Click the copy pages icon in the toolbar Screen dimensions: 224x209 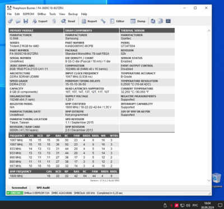160,21
